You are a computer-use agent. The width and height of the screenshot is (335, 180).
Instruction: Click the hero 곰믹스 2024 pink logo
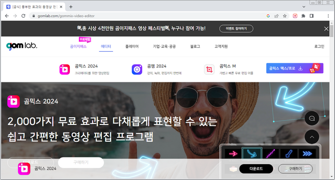(13, 101)
